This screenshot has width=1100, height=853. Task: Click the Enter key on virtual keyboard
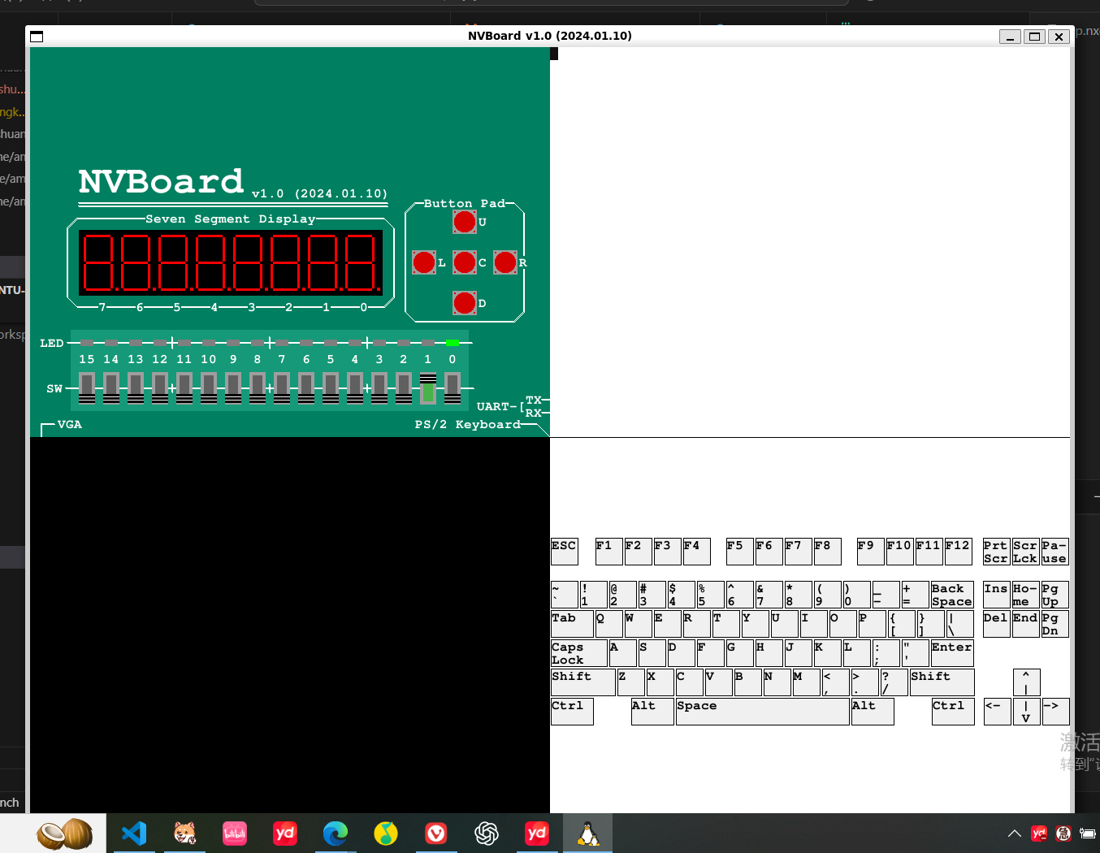[x=952, y=653]
